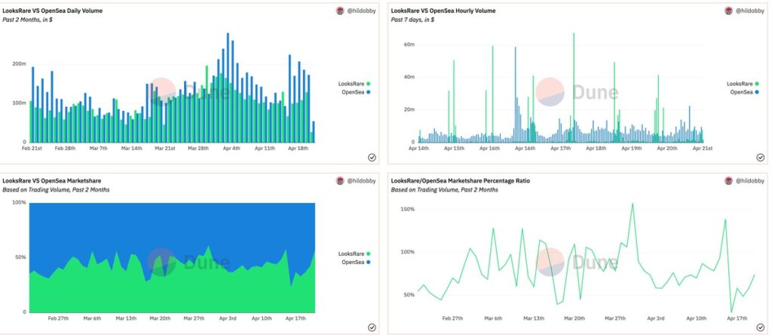Viewport: 772px width, 335px height.
Task: Click '100m' label on Daily Volume y-axis
Action: [x=19, y=103]
